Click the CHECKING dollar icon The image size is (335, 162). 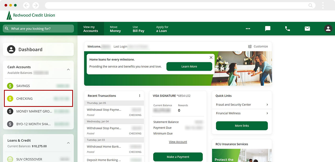pos(10,99)
